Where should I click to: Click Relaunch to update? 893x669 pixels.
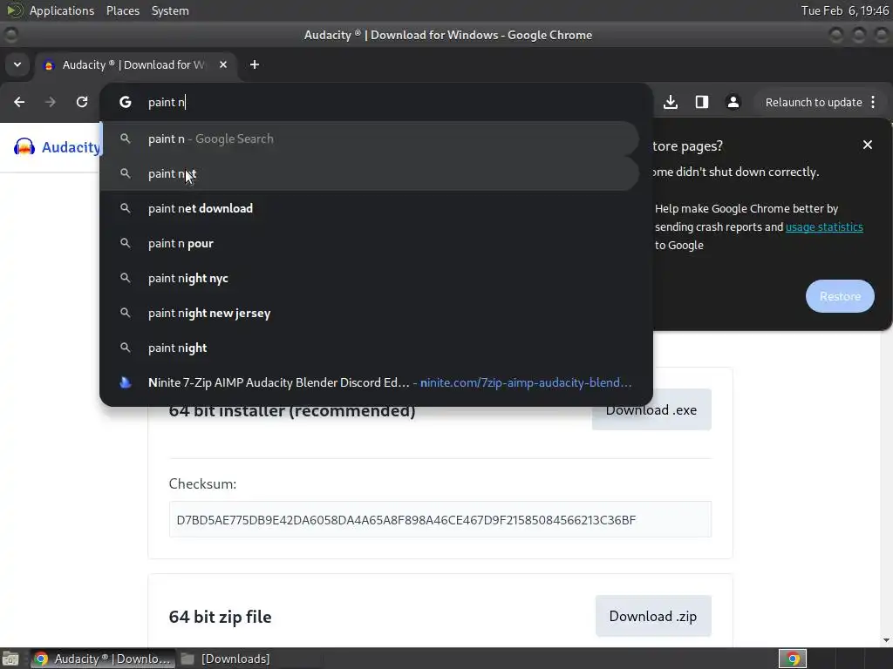(814, 103)
